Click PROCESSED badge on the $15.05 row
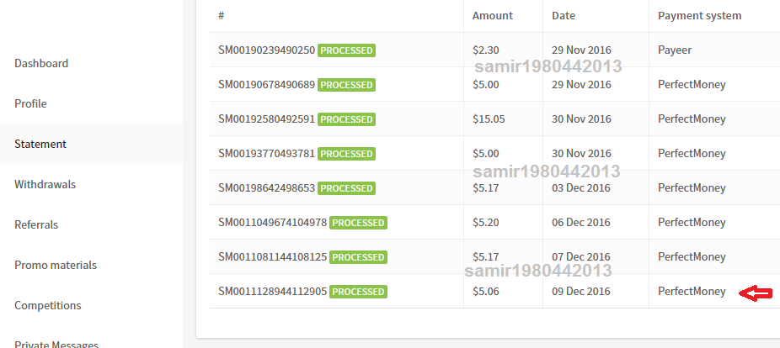 347,119
